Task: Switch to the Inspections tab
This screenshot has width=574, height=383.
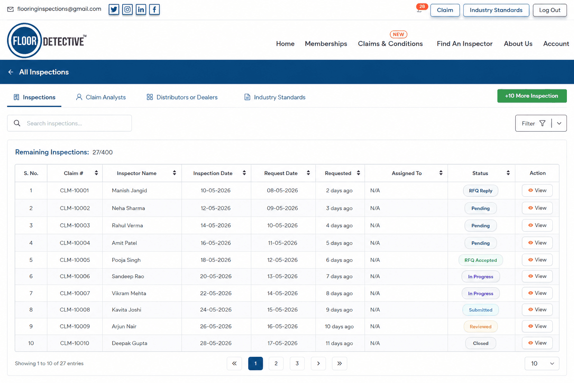Action: tap(34, 97)
